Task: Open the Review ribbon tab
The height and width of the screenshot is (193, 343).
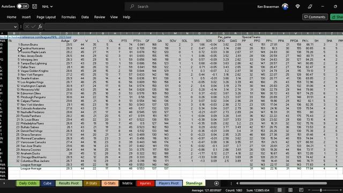Action: pos(100,17)
